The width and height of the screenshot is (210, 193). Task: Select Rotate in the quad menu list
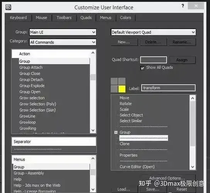tap(125, 104)
